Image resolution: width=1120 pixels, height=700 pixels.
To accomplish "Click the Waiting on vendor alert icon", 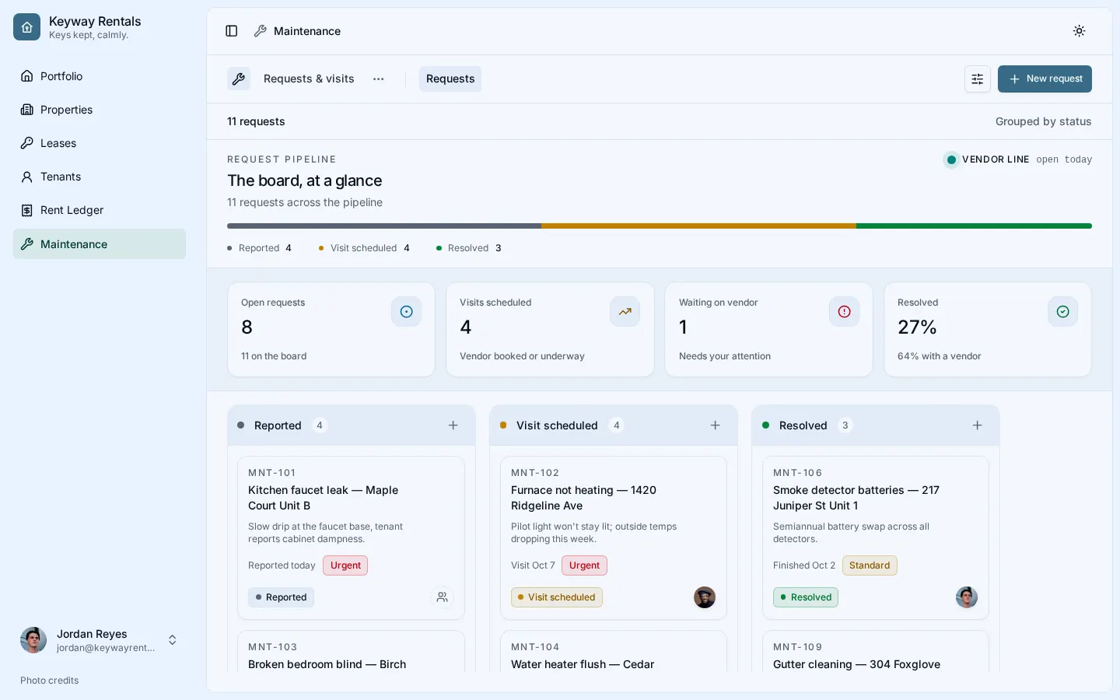I will tap(844, 312).
